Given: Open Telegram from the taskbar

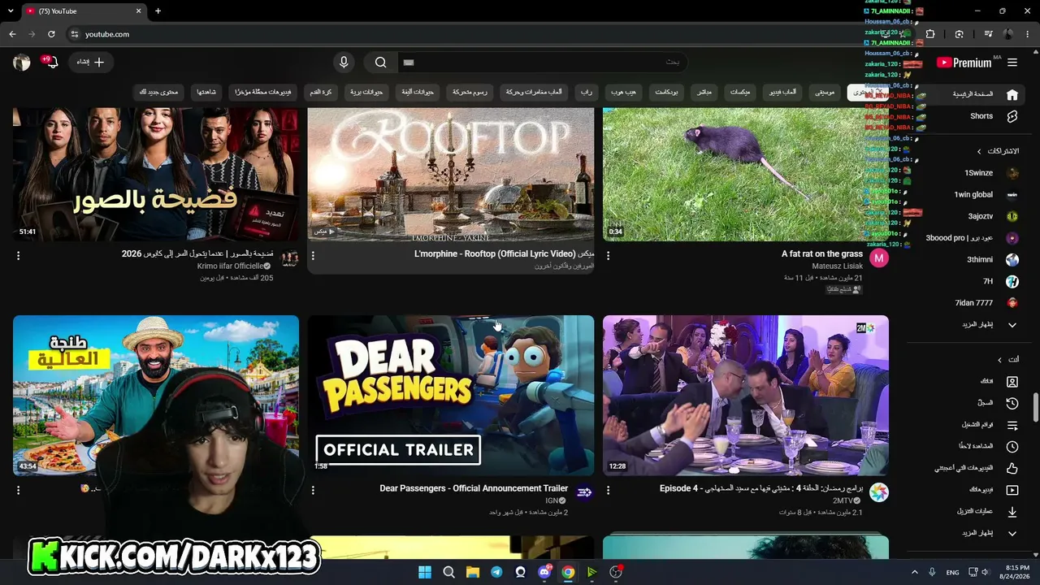Looking at the screenshot, I should 496,572.
